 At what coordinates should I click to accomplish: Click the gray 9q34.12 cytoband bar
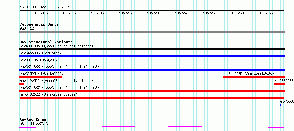pos(152,32)
